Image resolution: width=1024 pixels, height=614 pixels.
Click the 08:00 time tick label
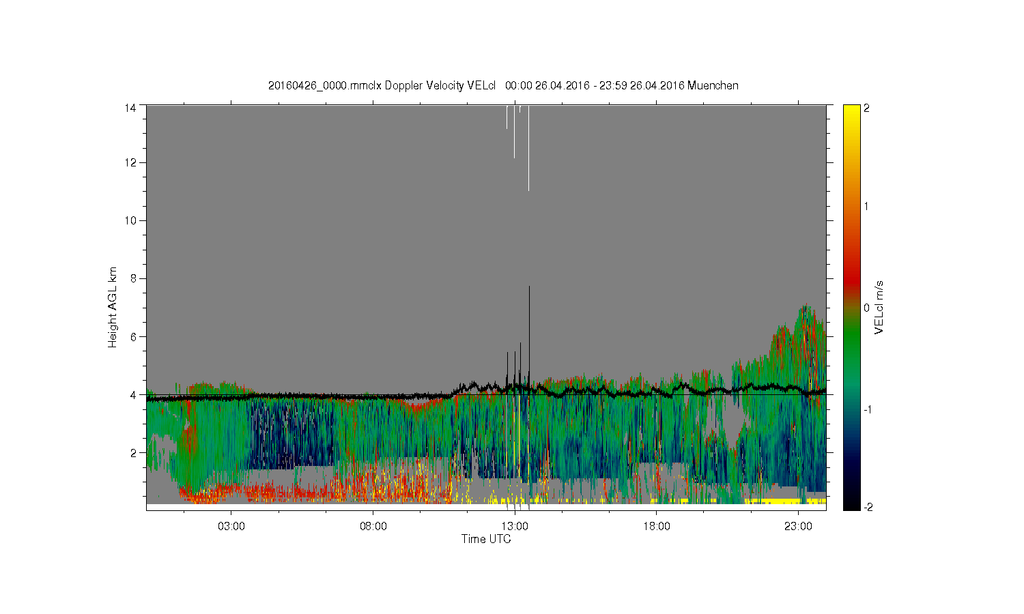click(x=373, y=526)
